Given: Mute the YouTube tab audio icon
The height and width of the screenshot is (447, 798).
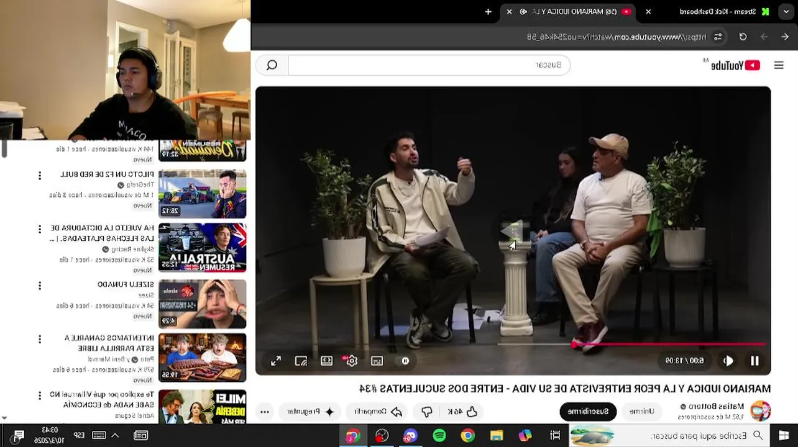Looking at the screenshot, I should point(523,12).
